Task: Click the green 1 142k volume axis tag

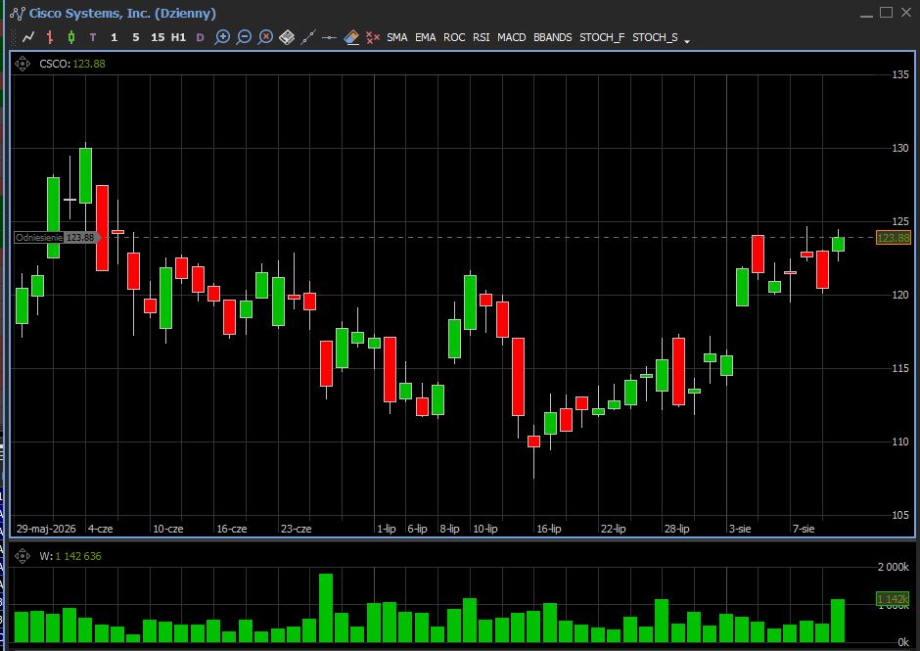Action: pyautogui.click(x=893, y=599)
